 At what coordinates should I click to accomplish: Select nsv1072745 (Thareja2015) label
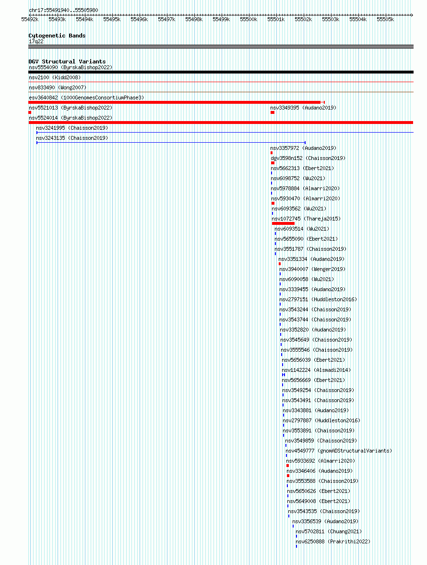pos(306,219)
